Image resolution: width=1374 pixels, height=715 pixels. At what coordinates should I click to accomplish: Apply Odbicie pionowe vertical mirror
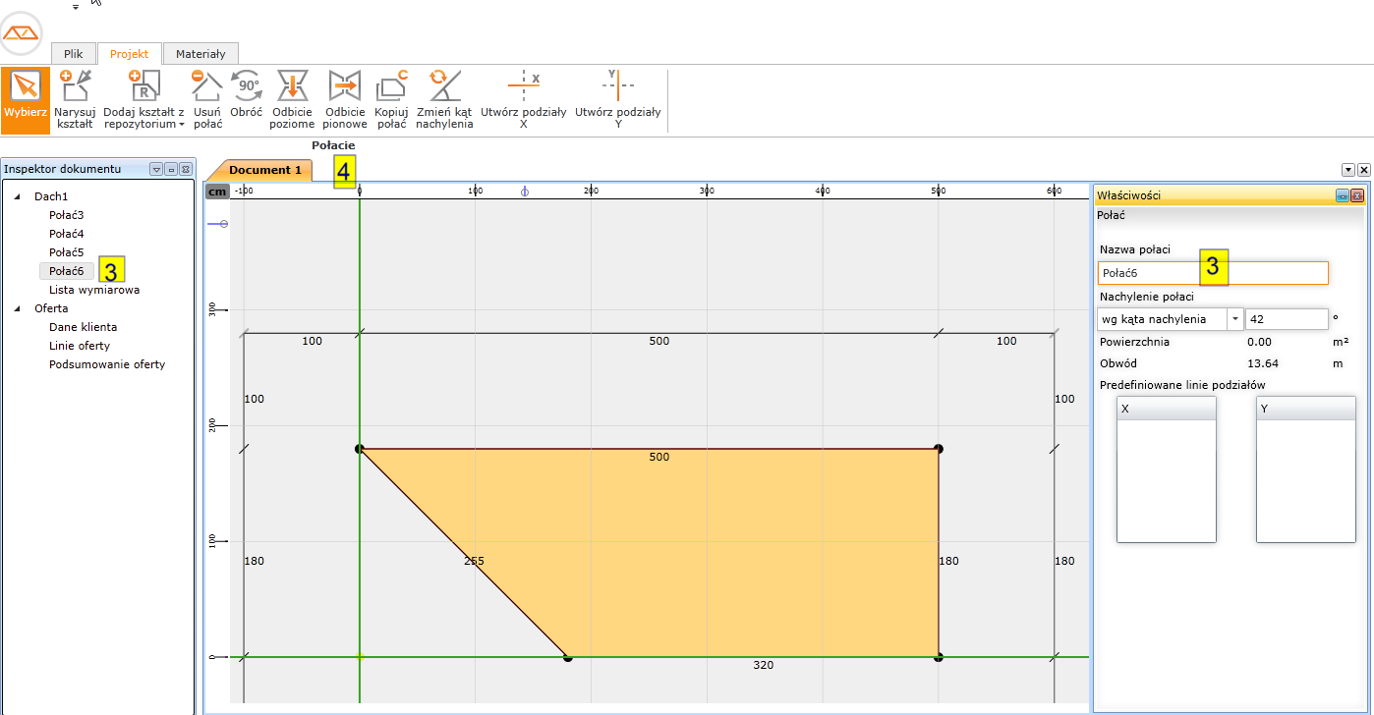pos(345,99)
